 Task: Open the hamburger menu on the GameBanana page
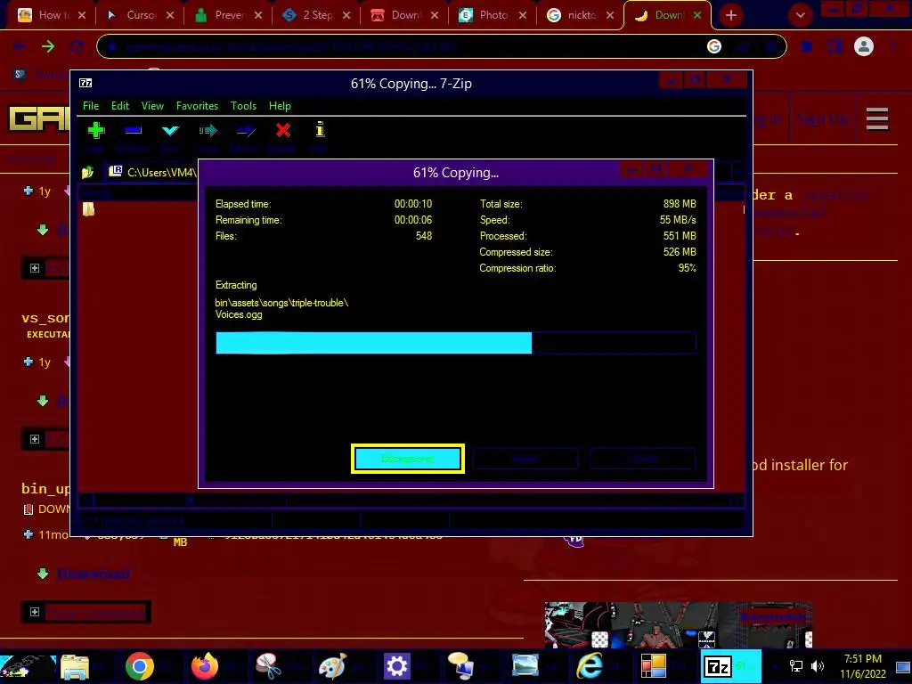[877, 119]
